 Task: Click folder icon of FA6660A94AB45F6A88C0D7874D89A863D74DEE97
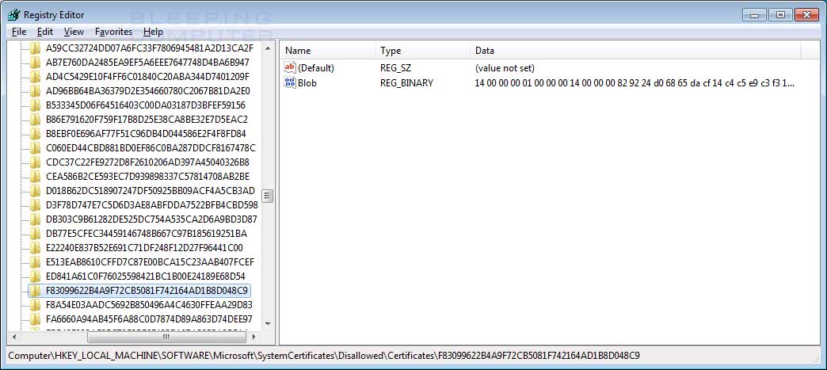pyautogui.click(x=36, y=319)
